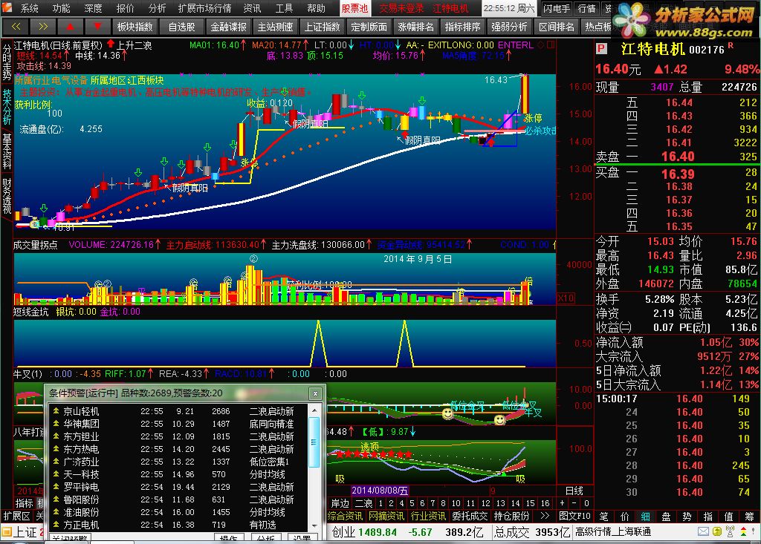Click the 强弱分析 toolbar button
The height and width of the screenshot is (544, 761).
click(509, 27)
